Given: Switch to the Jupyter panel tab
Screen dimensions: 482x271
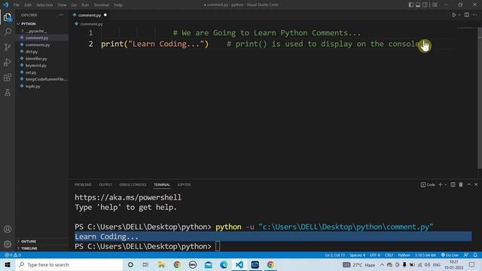Looking at the screenshot, I should pyautogui.click(x=184, y=184).
